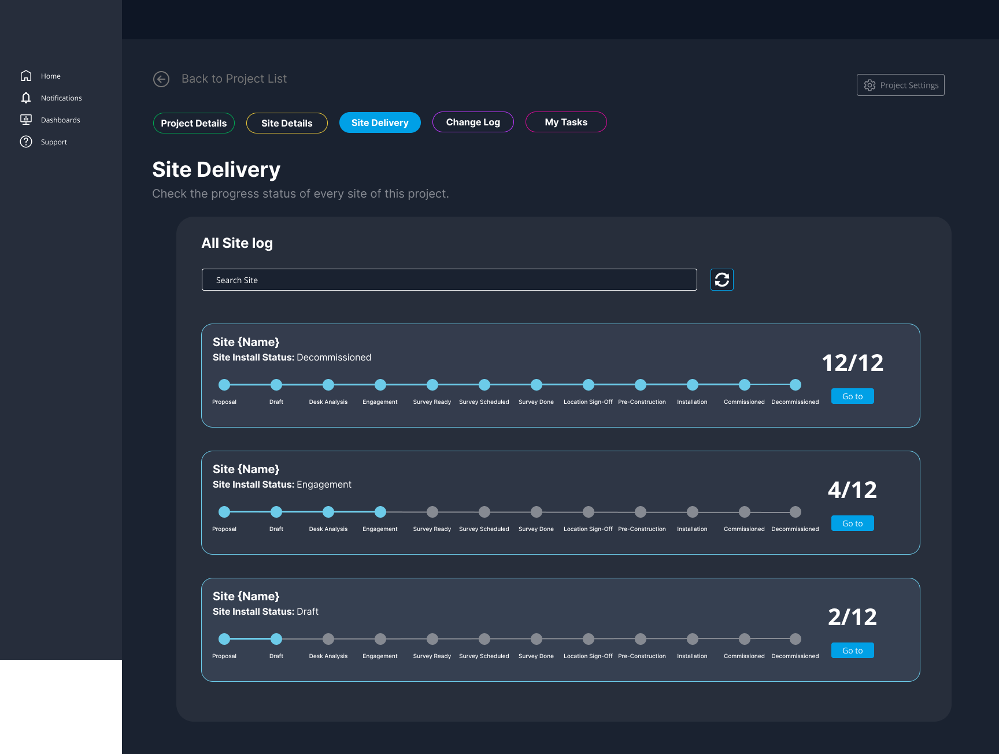Open the My Tasks tab
Viewport: 999px width, 754px height.
(x=566, y=122)
